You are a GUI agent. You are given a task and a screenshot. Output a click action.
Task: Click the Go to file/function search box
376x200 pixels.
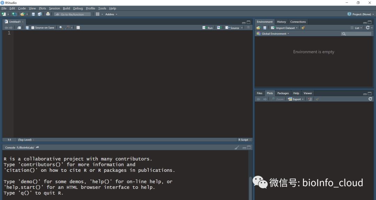tap(73, 14)
